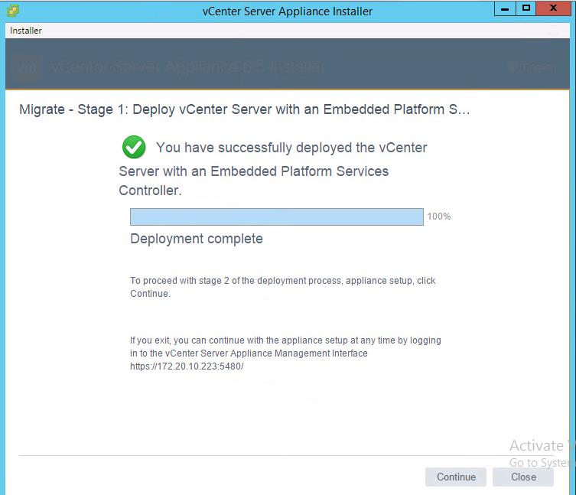The image size is (576, 495).
Task: Maximize the installer window
Action: pos(526,8)
